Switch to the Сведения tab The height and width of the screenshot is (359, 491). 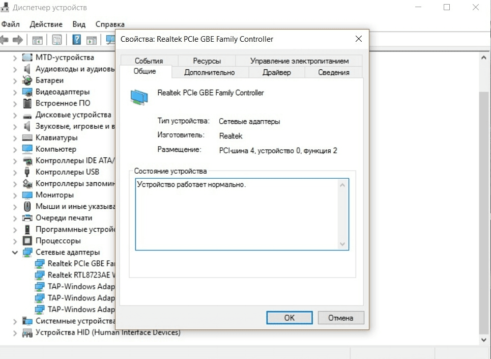(x=333, y=72)
